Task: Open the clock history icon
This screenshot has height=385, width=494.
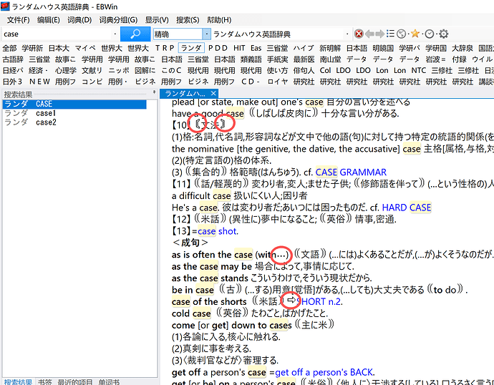Action: click(x=429, y=34)
